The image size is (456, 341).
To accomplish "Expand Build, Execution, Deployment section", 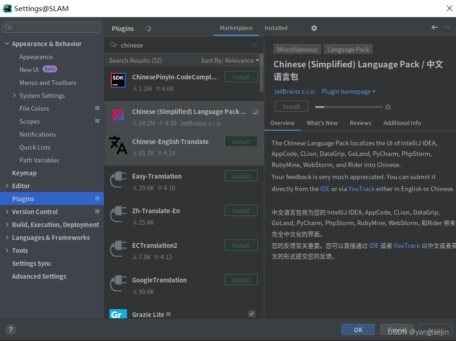I will (7, 224).
